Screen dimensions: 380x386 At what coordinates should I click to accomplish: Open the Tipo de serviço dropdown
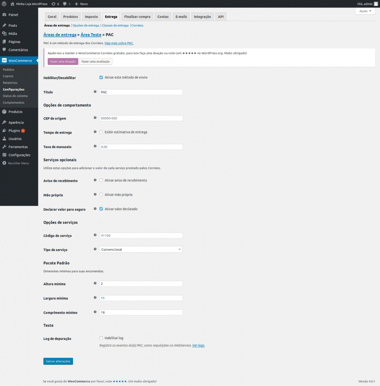[x=140, y=249]
